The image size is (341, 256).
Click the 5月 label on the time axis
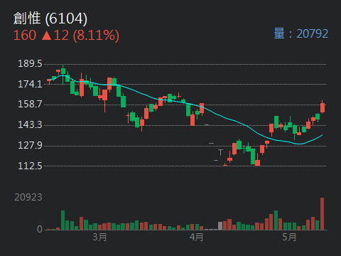coord(289,237)
